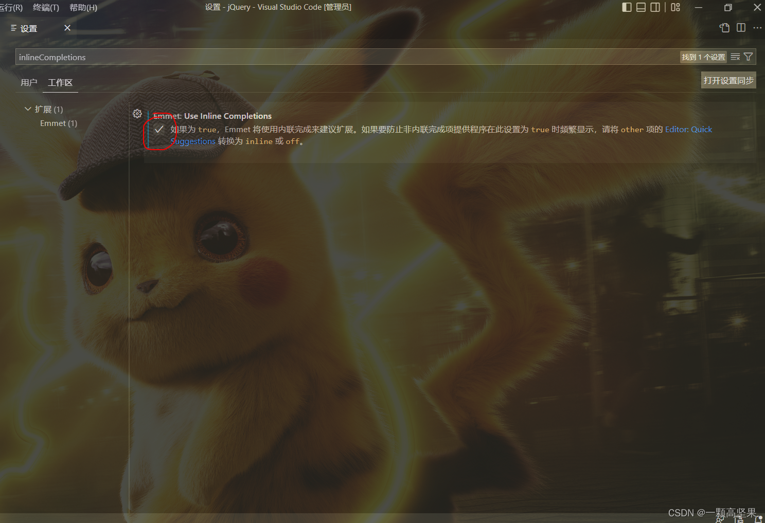
Task: Open customize layout icon
Action: click(x=675, y=7)
